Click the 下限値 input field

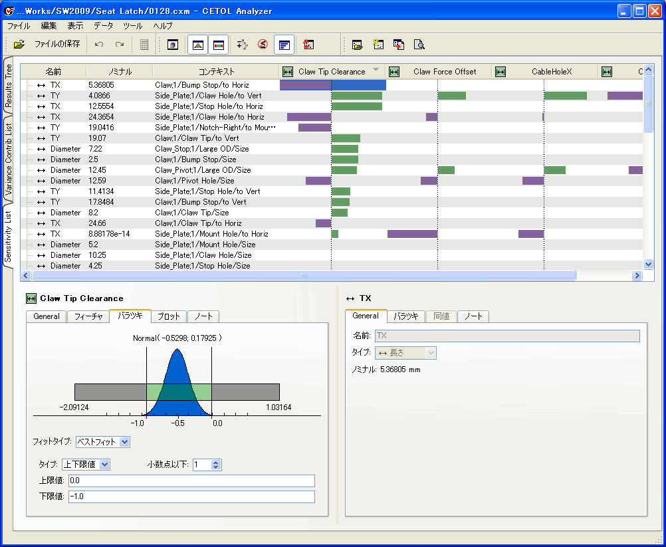(191, 496)
